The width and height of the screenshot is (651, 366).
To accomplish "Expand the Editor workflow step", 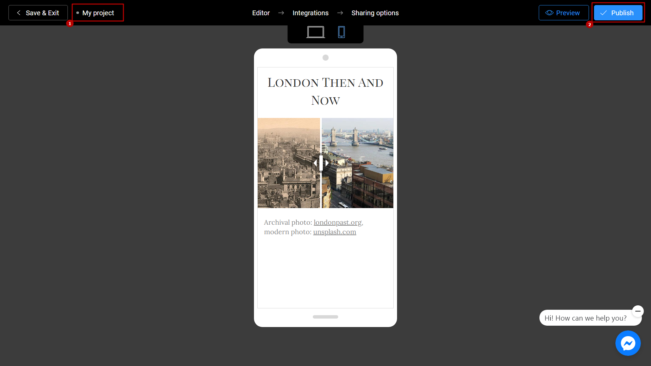I will (261, 13).
